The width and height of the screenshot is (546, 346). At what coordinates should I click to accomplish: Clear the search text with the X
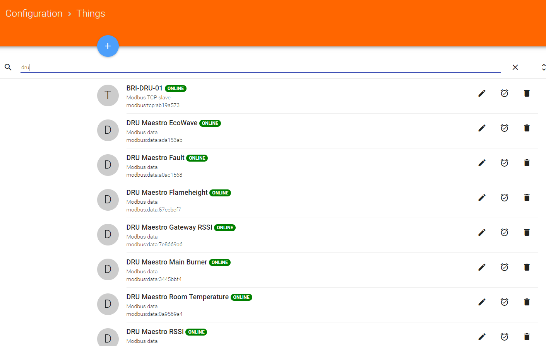[515, 67]
